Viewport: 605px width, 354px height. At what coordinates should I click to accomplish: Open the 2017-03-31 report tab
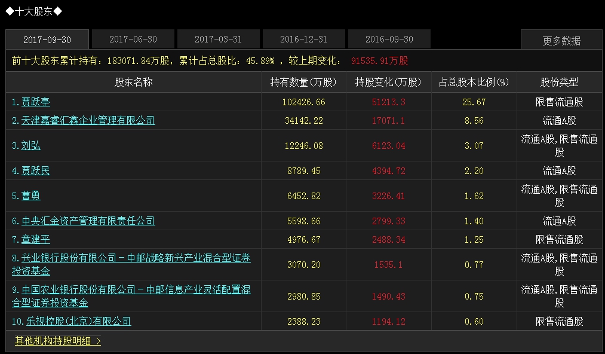(219, 39)
